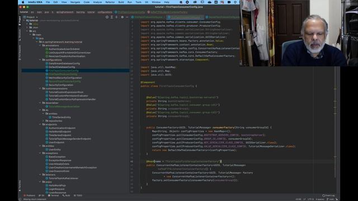Click the locate-file target icon in Project panel

107,17
